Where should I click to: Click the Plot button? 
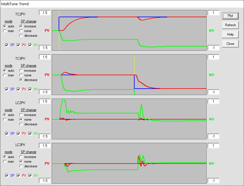[x=230, y=16]
